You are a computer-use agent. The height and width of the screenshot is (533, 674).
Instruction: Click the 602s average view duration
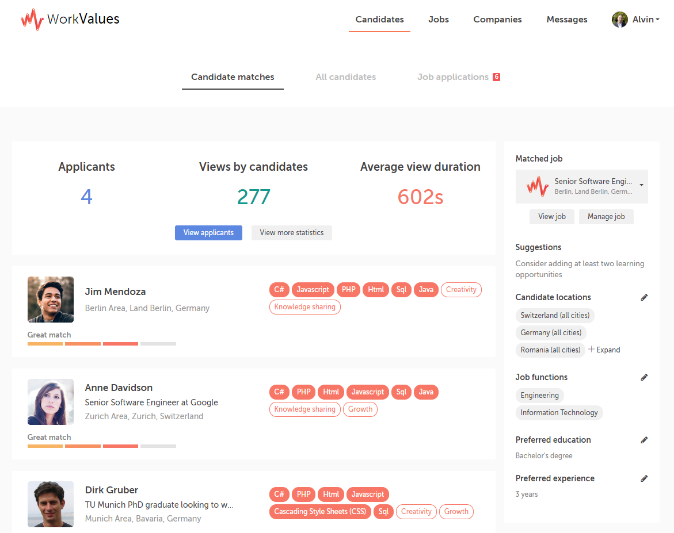[x=420, y=197]
